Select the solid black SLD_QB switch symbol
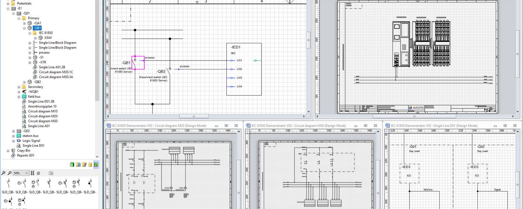Image resolution: width=523 pixels, height=209 pixels. click(x=90, y=184)
